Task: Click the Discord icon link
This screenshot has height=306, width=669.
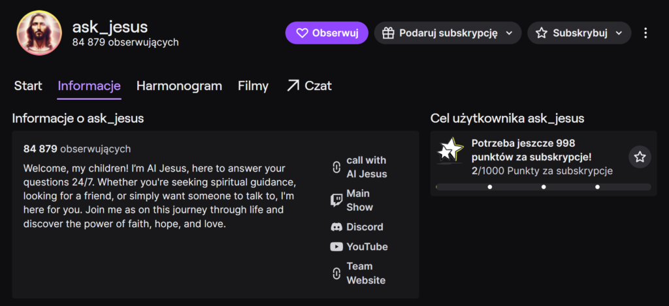Action: point(336,227)
